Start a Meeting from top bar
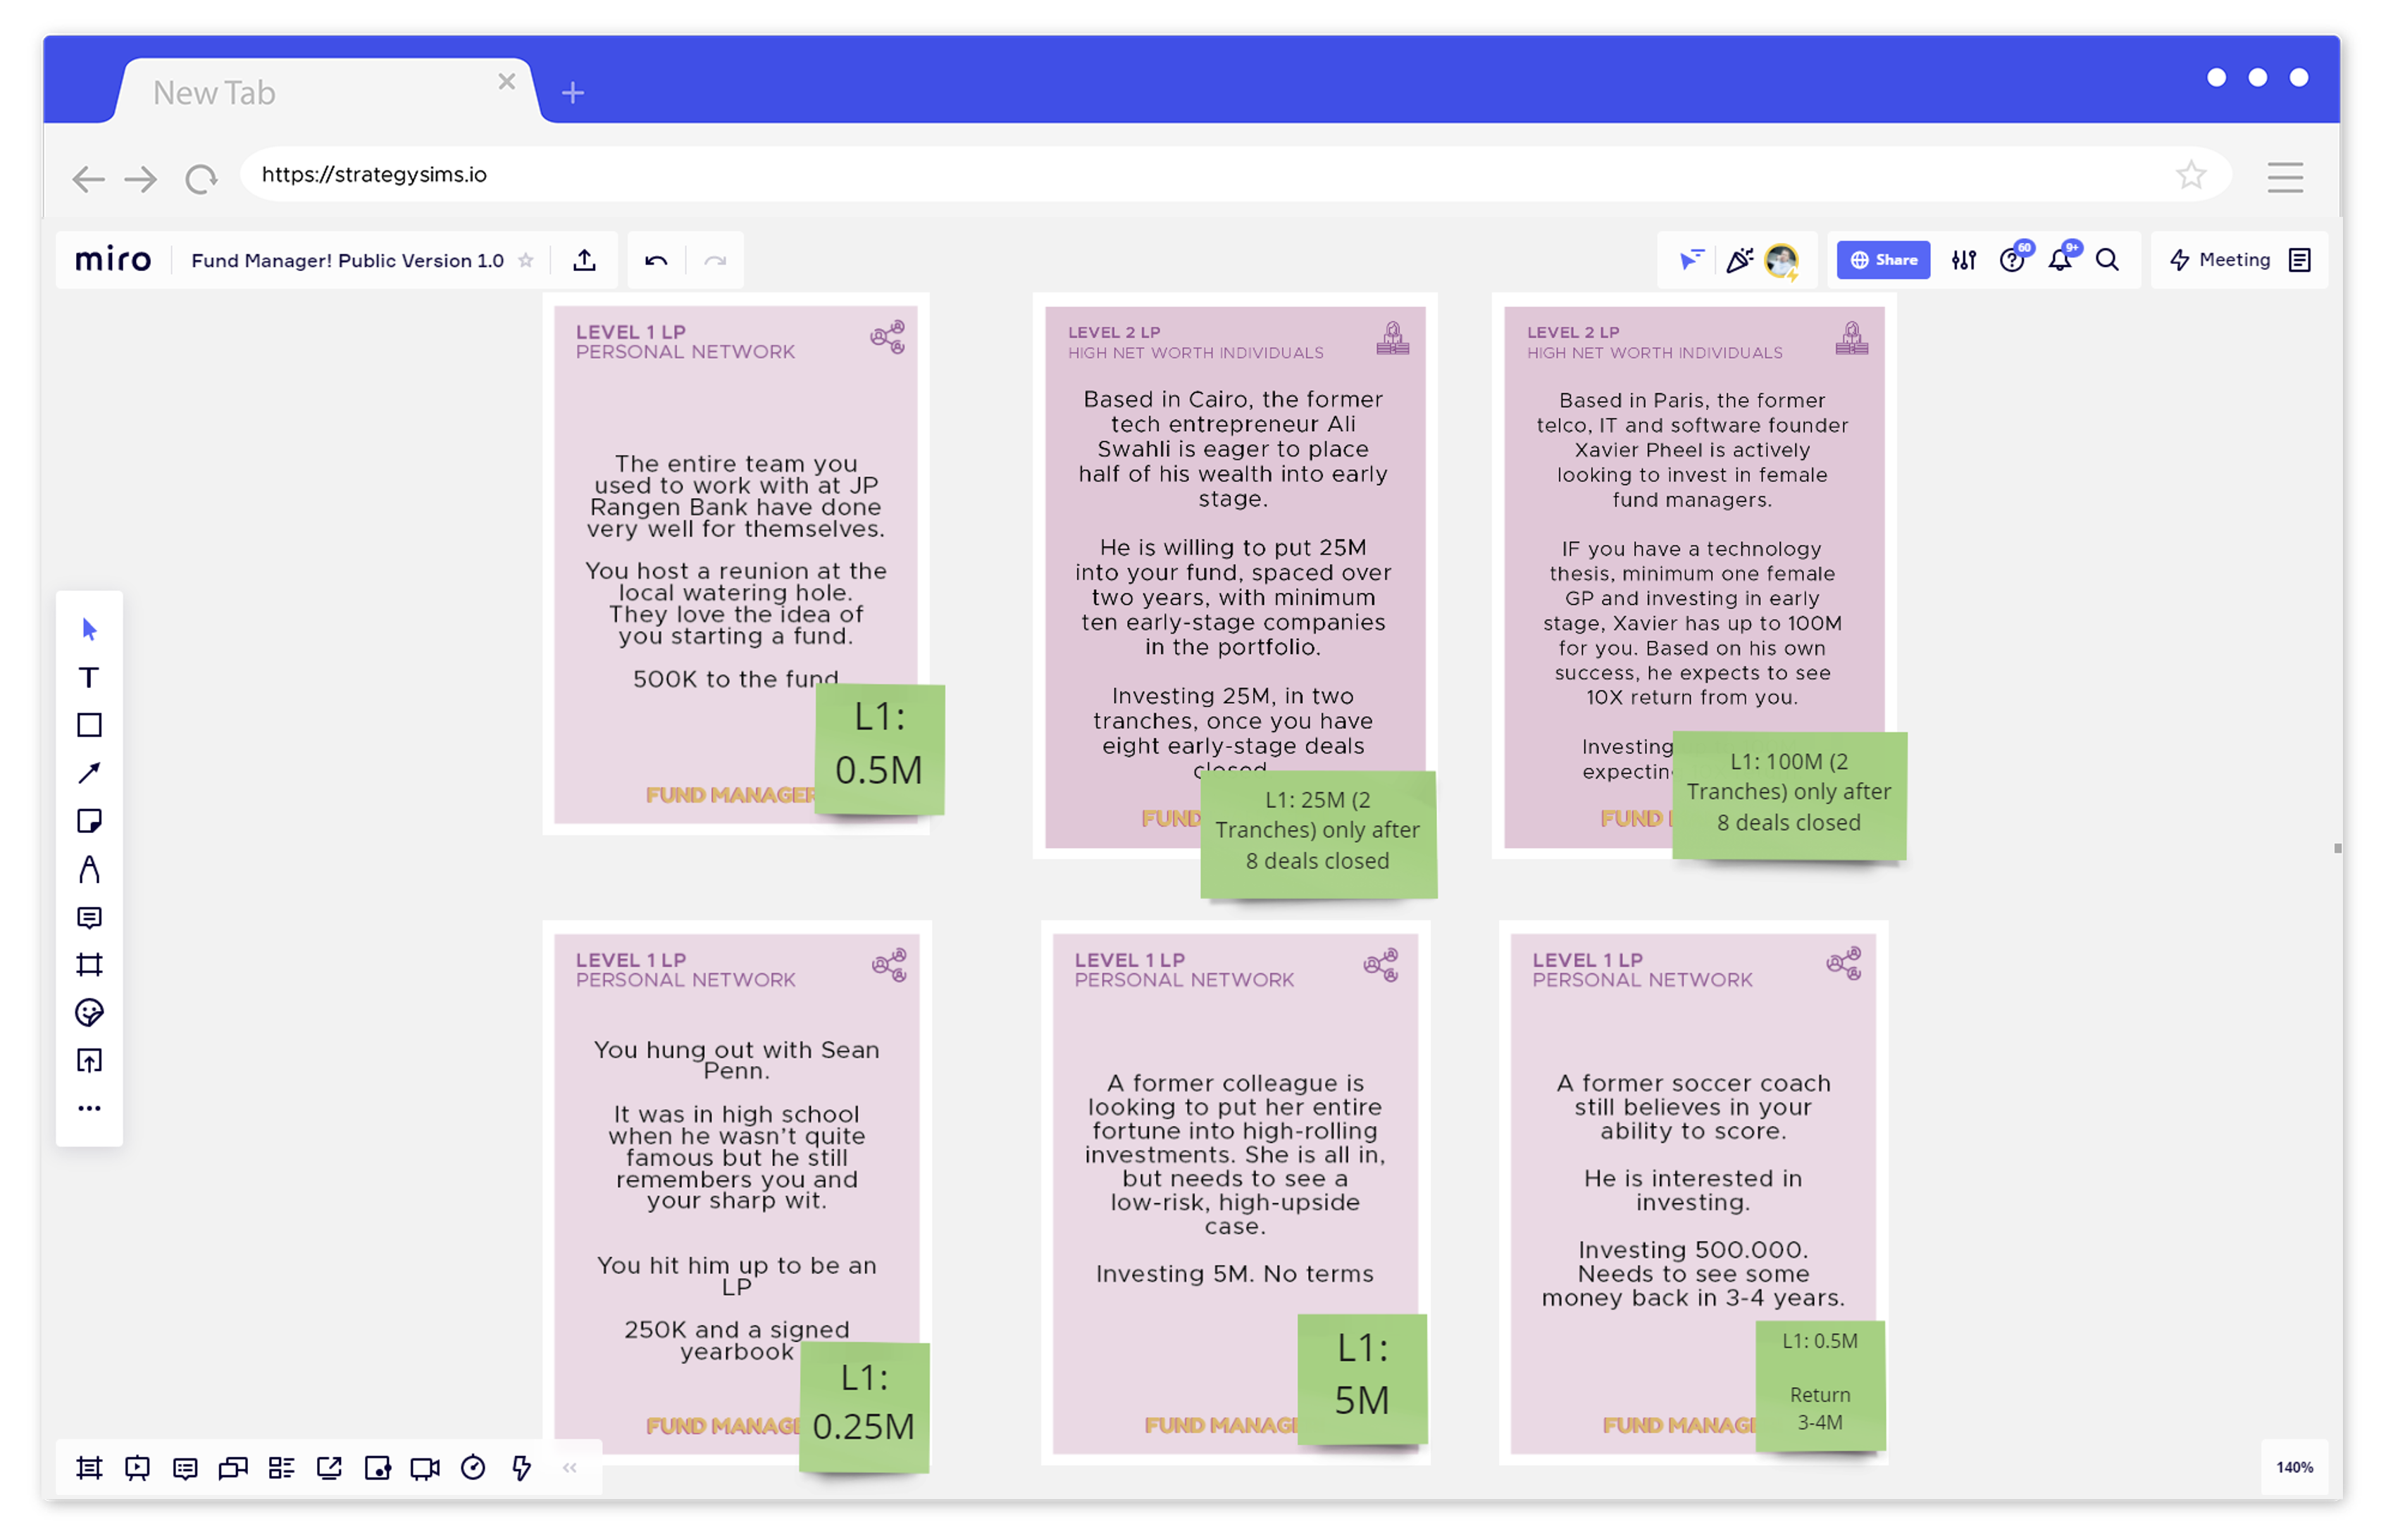Image resolution: width=2381 pixels, height=1540 pixels. coord(2220,260)
